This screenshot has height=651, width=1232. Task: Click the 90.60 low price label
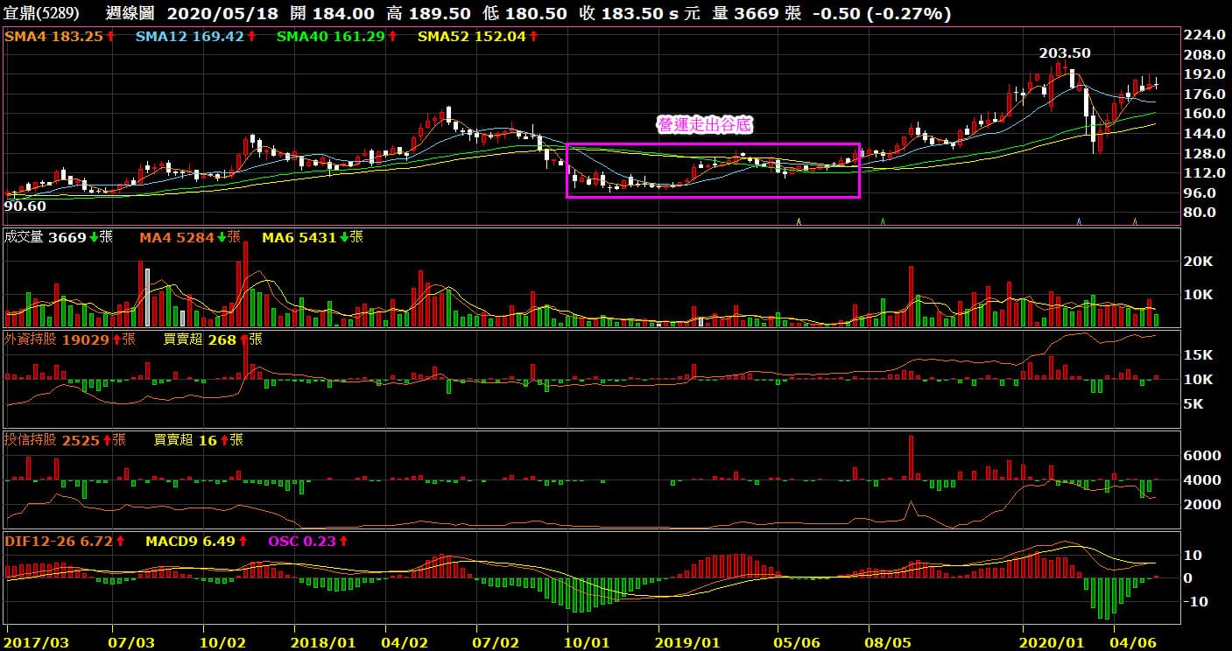point(25,206)
